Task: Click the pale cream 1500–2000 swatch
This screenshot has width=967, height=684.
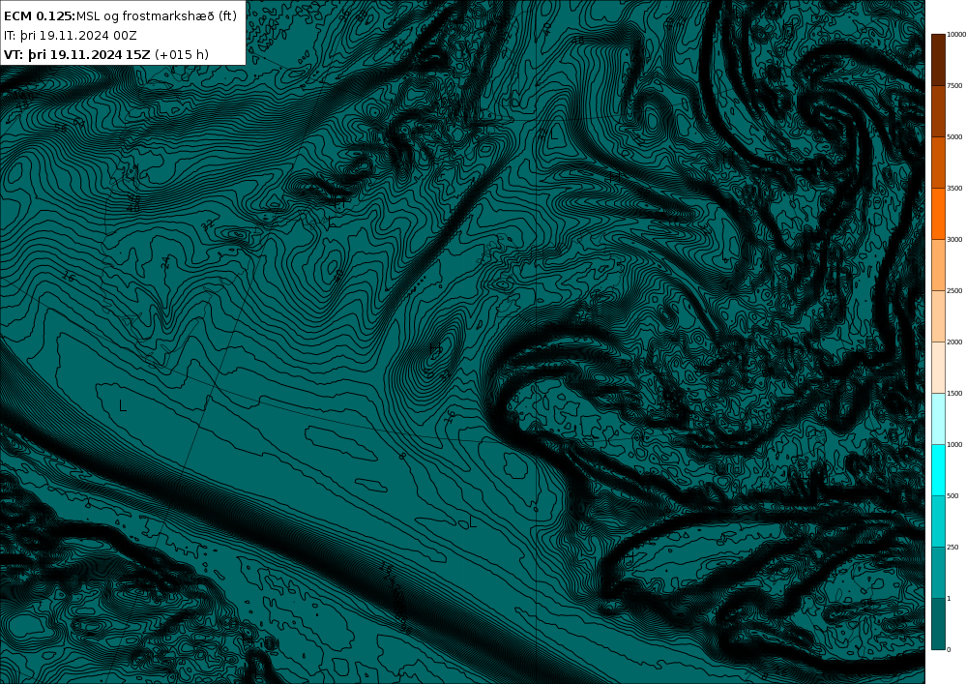Action: 938,367
